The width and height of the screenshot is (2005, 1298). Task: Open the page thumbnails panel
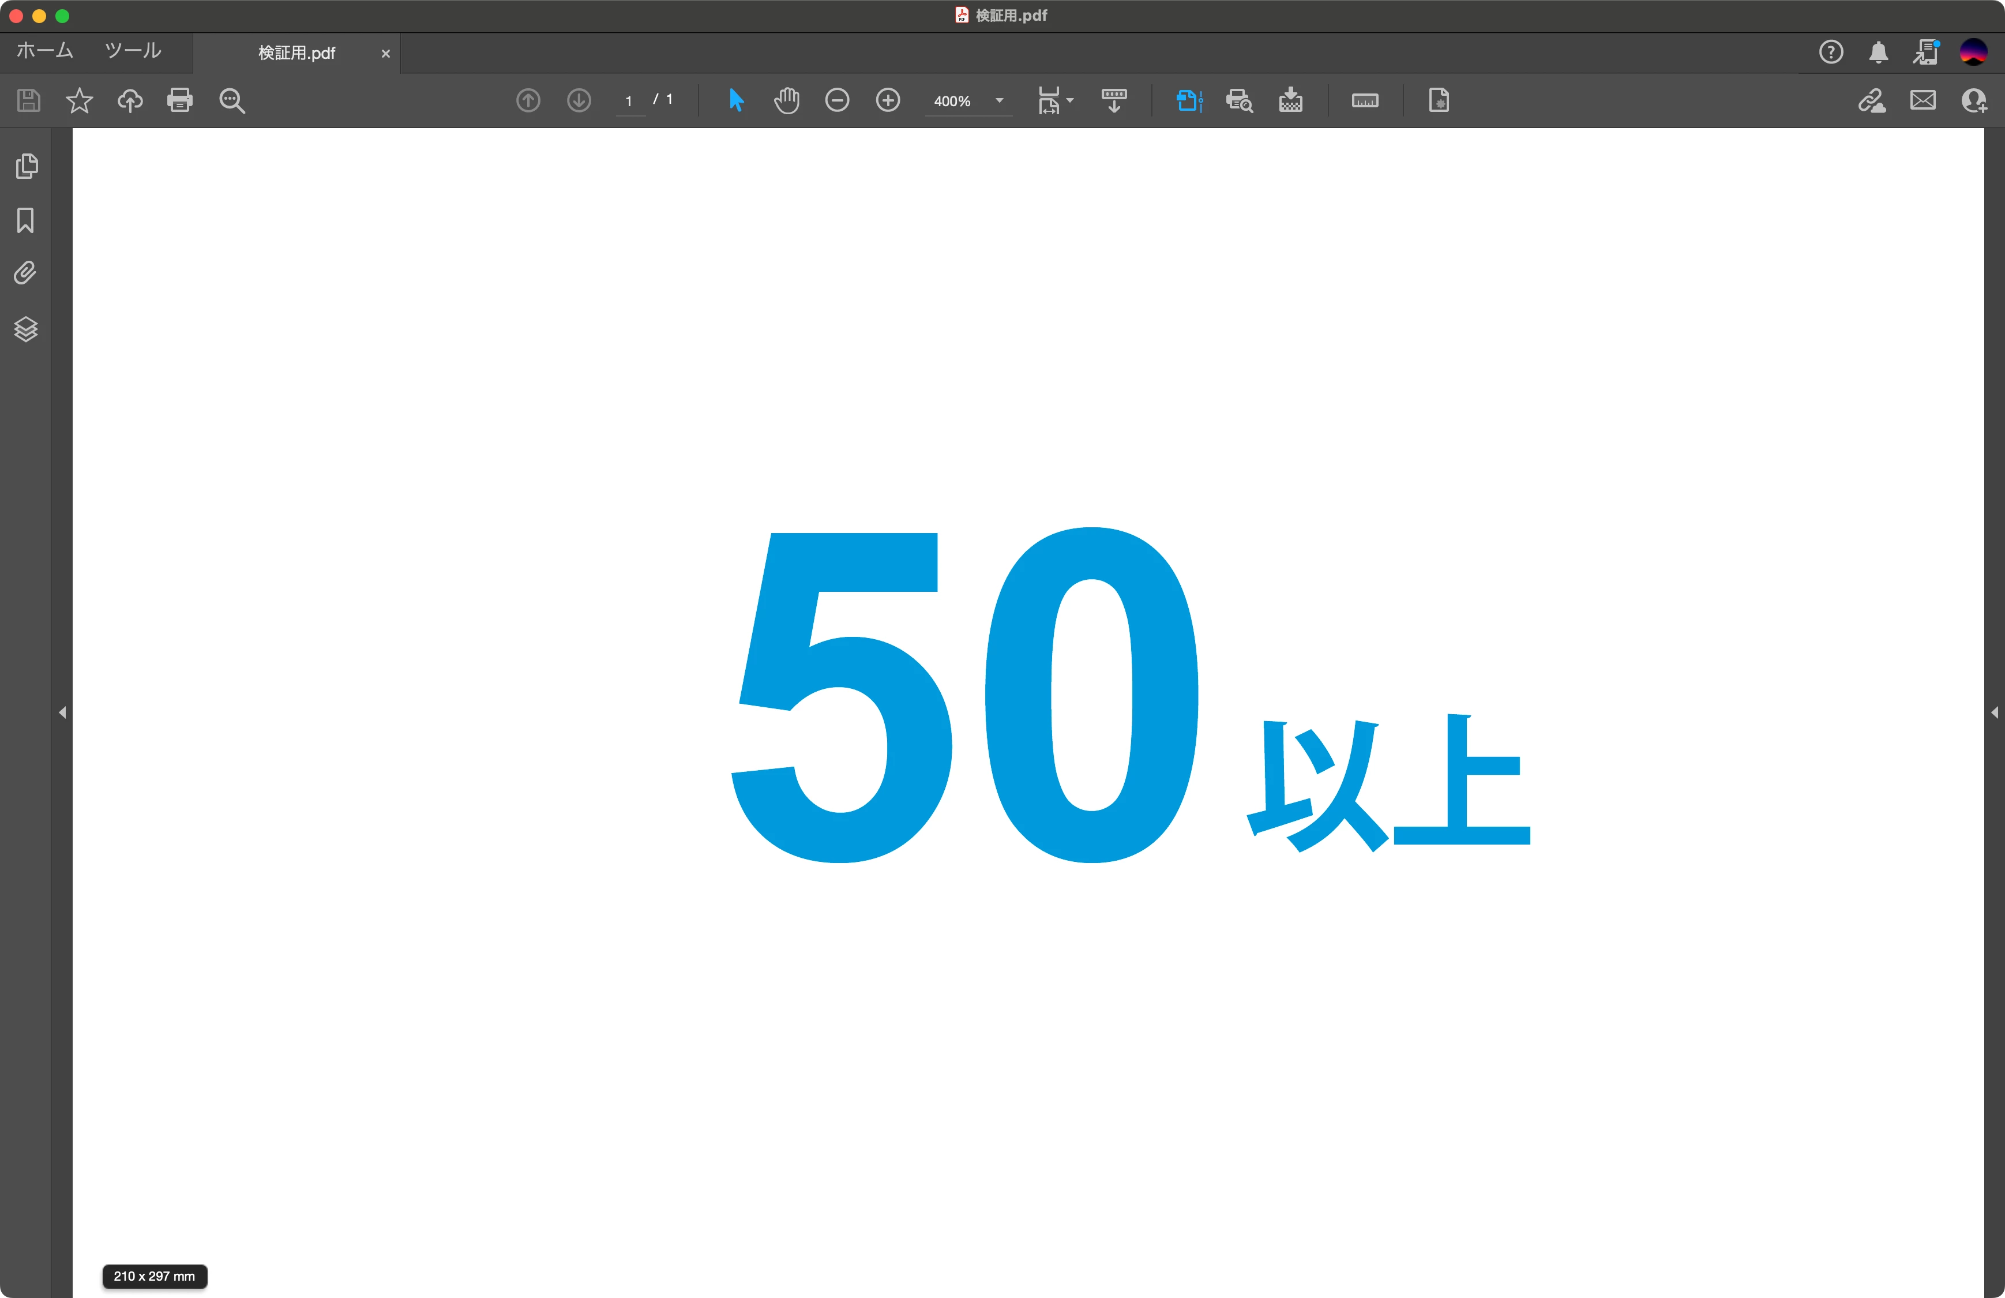(x=26, y=166)
